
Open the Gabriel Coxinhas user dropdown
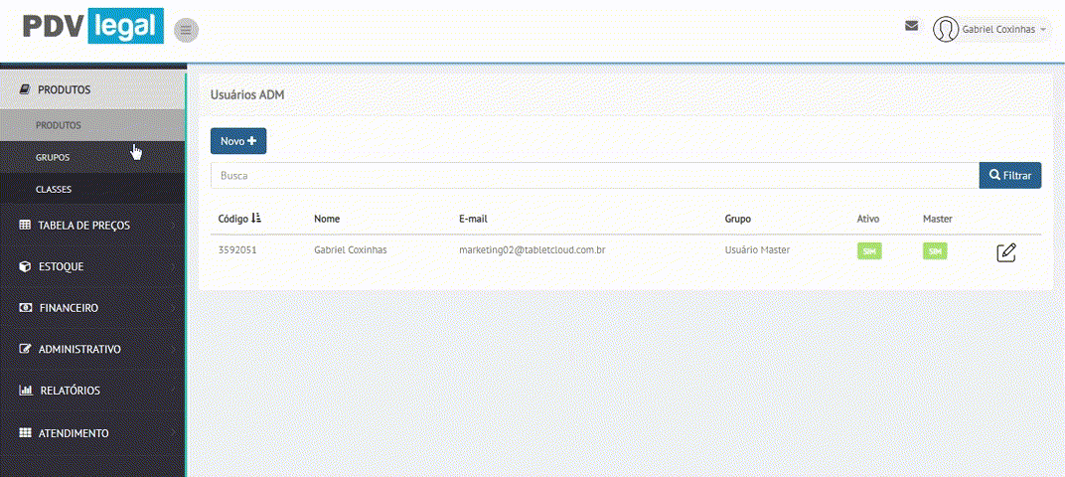point(1003,30)
